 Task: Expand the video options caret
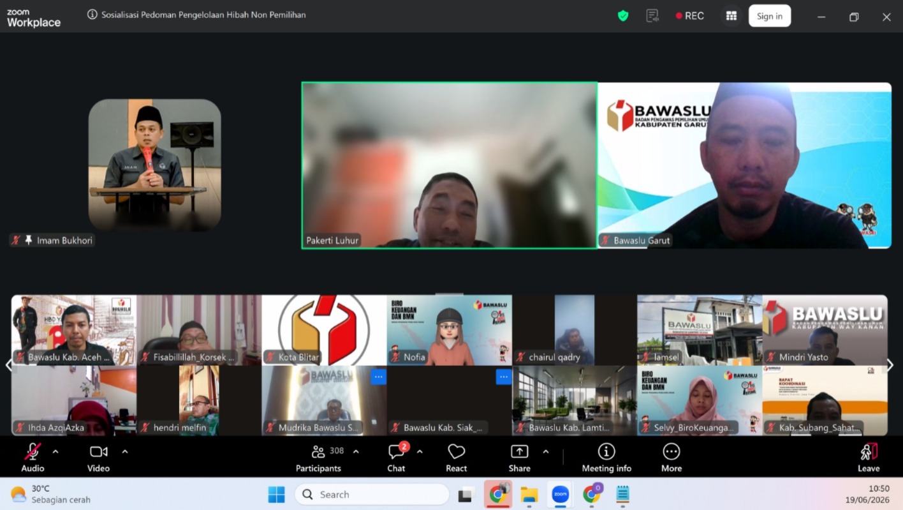tap(125, 452)
